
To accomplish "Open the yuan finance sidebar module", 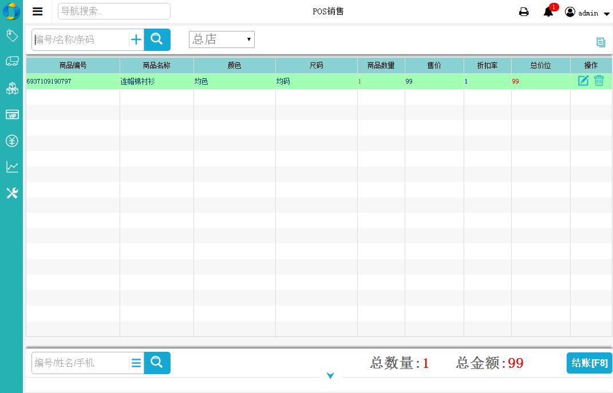I will tap(12, 141).
